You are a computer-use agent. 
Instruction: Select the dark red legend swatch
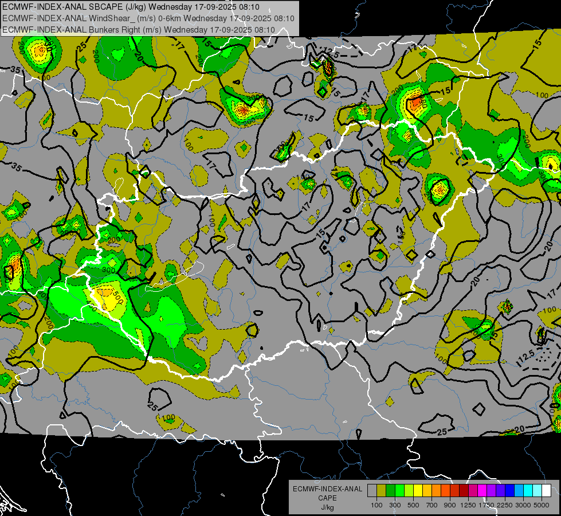click(464, 490)
